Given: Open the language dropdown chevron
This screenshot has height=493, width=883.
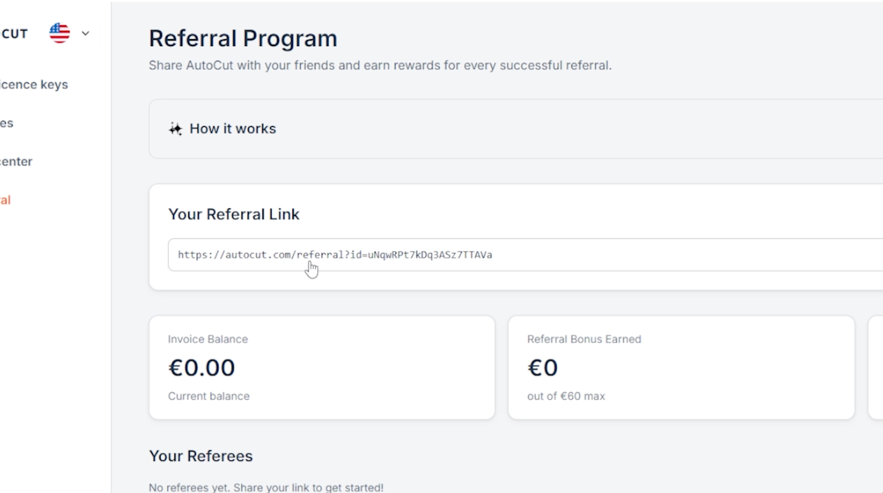Looking at the screenshot, I should 85,33.
